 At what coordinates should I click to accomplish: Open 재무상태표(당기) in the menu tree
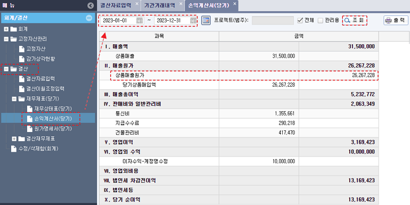[x=53, y=109]
